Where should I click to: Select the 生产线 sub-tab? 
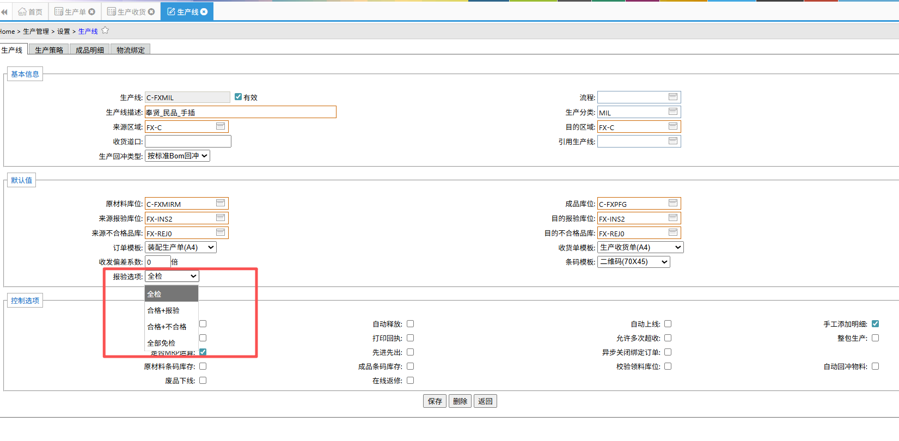pyautogui.click(x=12, y=50)
